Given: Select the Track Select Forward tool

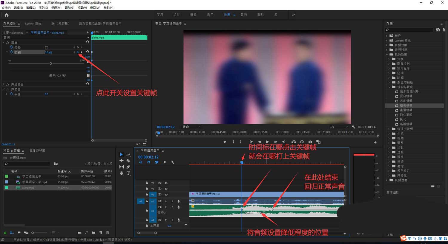Looking at the screenshot, I should (128, 154).
